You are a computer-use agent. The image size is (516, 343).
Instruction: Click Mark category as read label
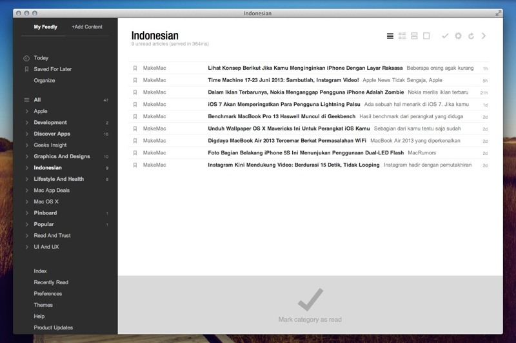pyautogui.click(x=310, y=320)
